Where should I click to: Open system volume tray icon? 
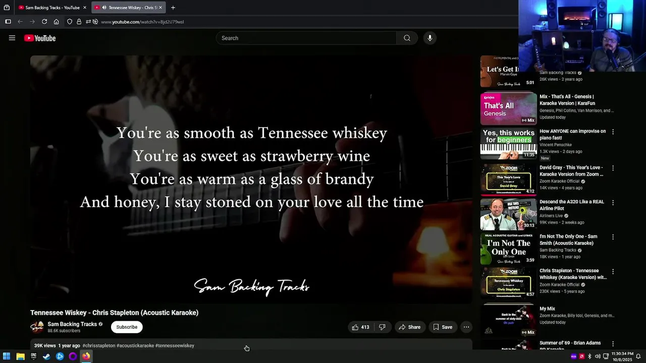[598, 356]
